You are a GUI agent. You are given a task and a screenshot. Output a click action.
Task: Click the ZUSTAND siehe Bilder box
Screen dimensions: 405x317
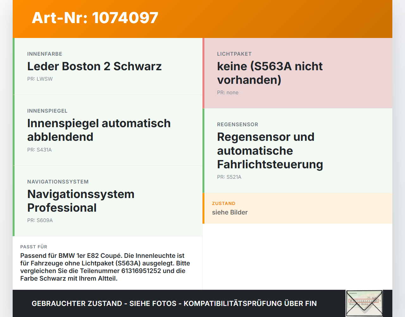tap(297, 208)
